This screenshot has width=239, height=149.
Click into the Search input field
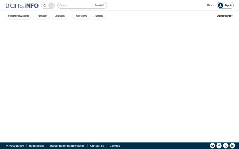click(x=76, y=5)
